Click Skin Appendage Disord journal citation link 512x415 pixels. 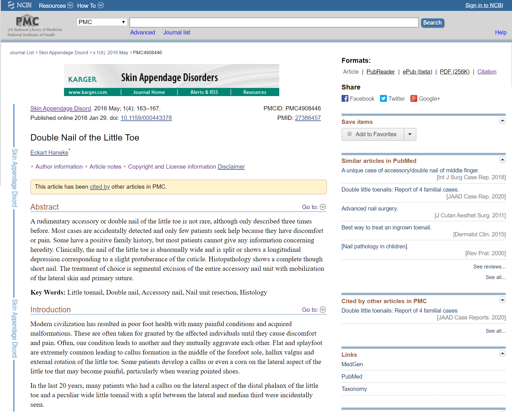61,108
